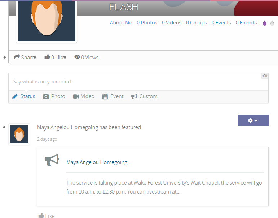Click the Share text link
The height and width of the screenshot is (218, 278).
[28, 58]
